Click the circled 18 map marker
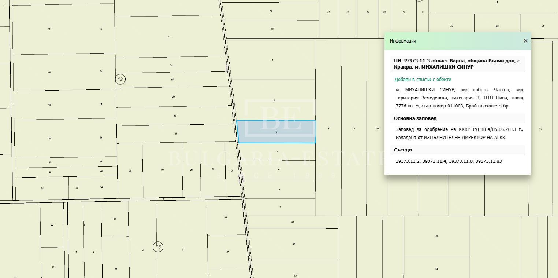The width and height of the screenshot is (558, 278). pyautogui.click(x=158, y=246)
